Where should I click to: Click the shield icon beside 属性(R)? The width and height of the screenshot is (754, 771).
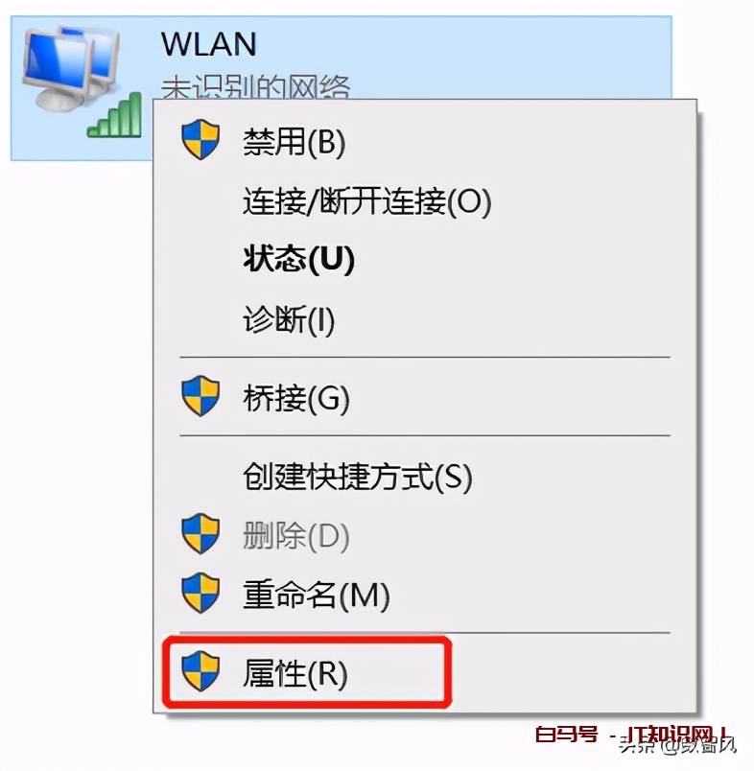[x=200, y=671]
